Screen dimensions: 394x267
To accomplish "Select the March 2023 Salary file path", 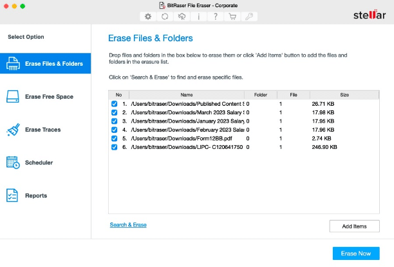I will click(187, 112).
